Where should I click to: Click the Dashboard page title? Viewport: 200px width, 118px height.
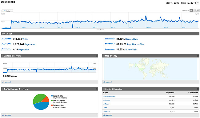[8, 2]
